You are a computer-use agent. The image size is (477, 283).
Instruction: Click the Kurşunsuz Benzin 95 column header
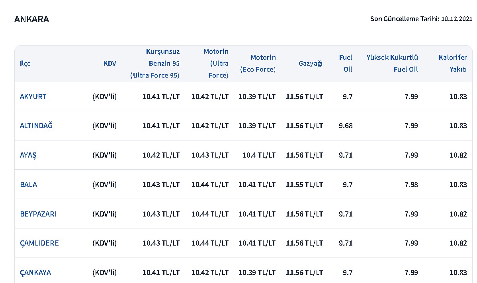(155, 63)
